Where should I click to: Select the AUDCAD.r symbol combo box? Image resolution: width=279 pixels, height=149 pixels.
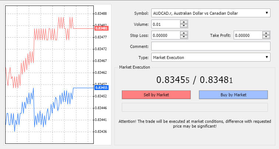click(211, 13)
